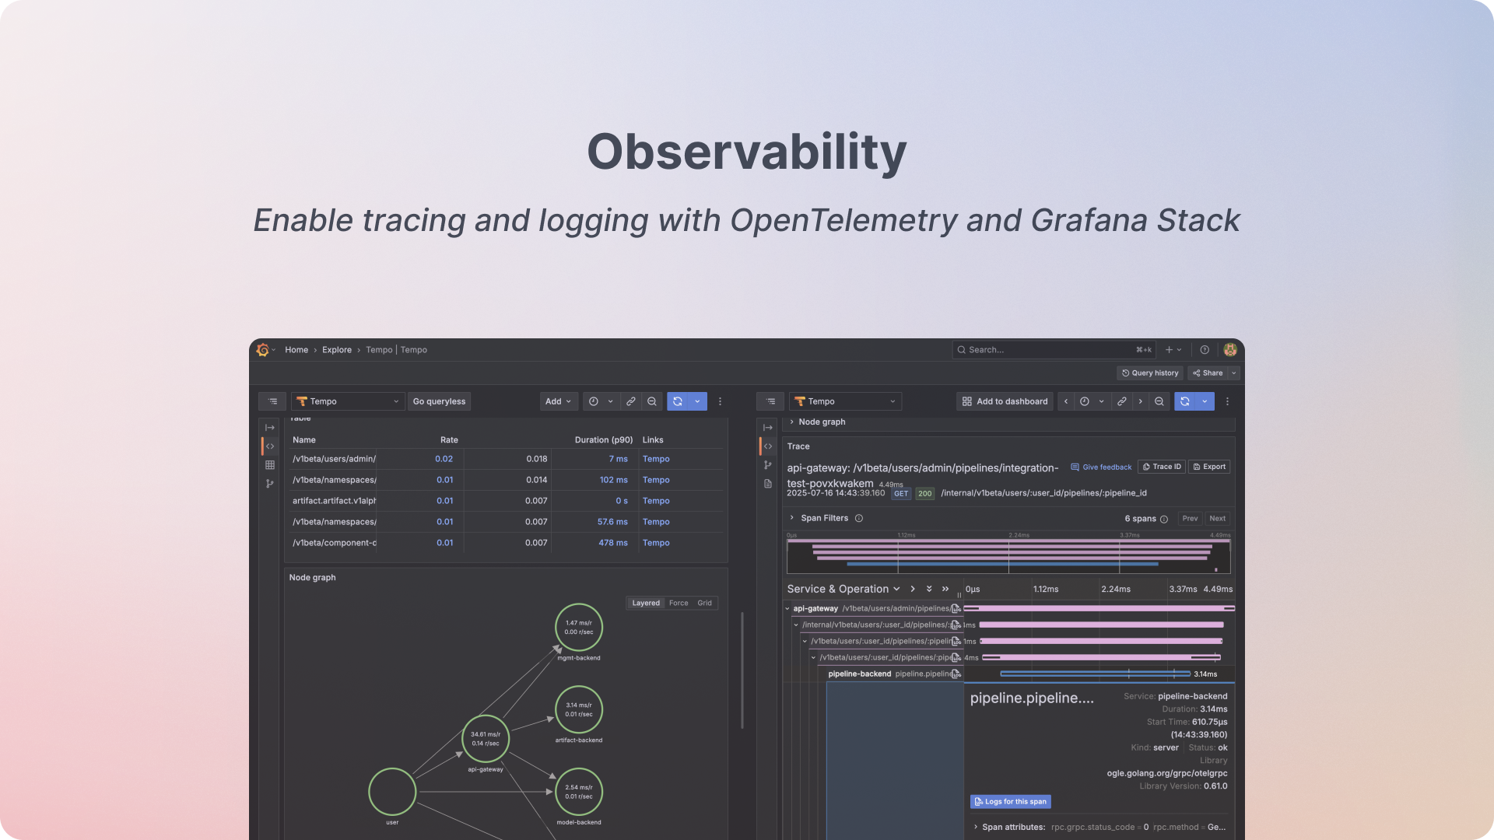Click the api-gateway node in node graph

[x=486, y=739]
